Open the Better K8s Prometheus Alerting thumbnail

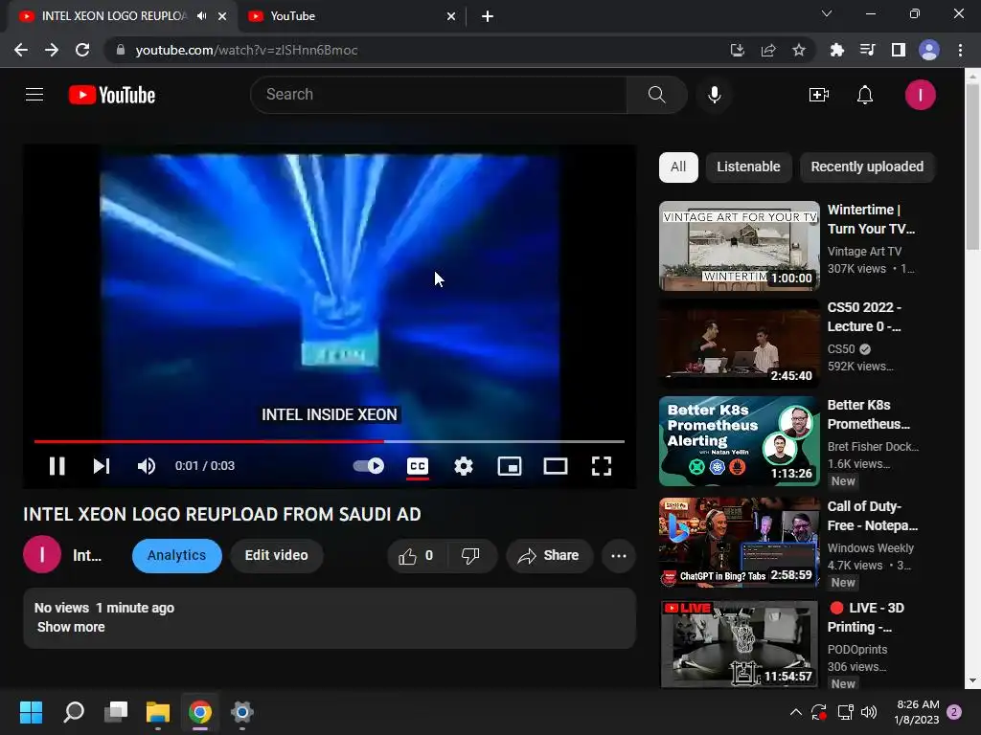click(x=739, y=441)
